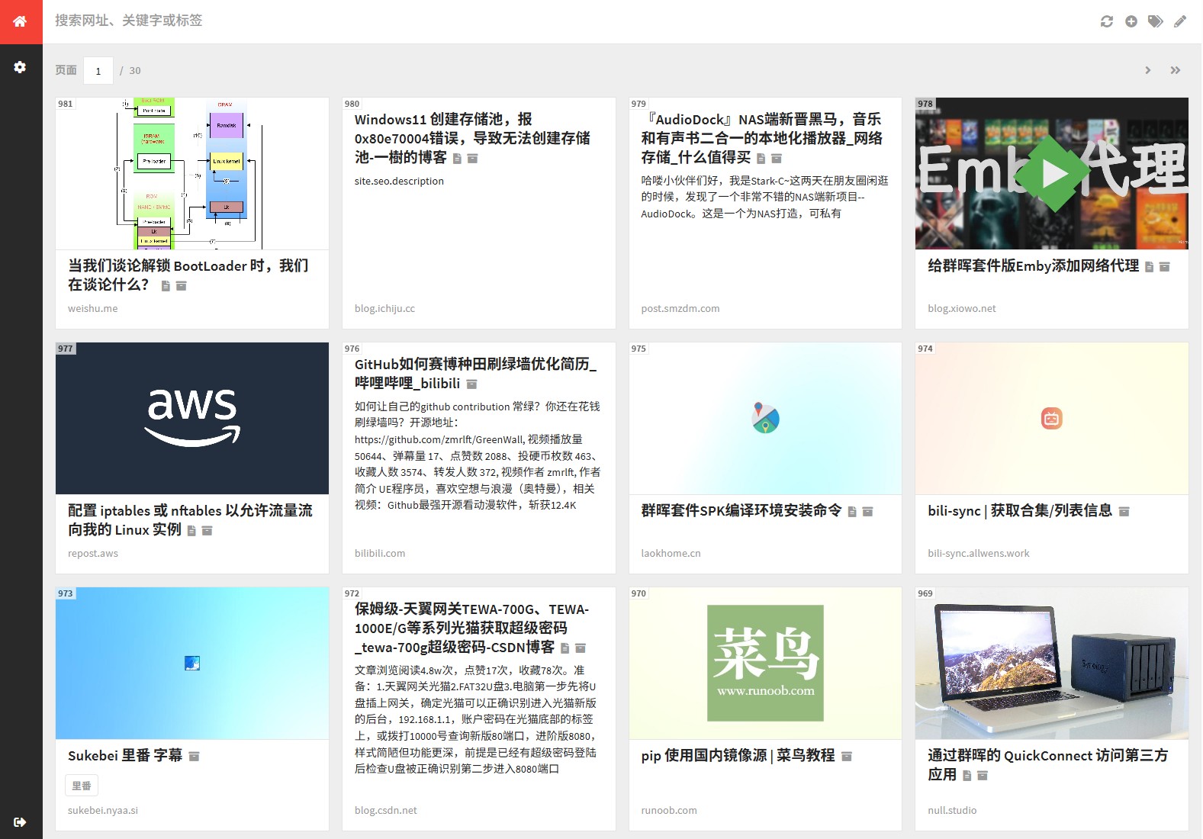Screen dimensions: 1203x839
Task: Go to the home bookmarks view
Action: [x=21, y=21]
